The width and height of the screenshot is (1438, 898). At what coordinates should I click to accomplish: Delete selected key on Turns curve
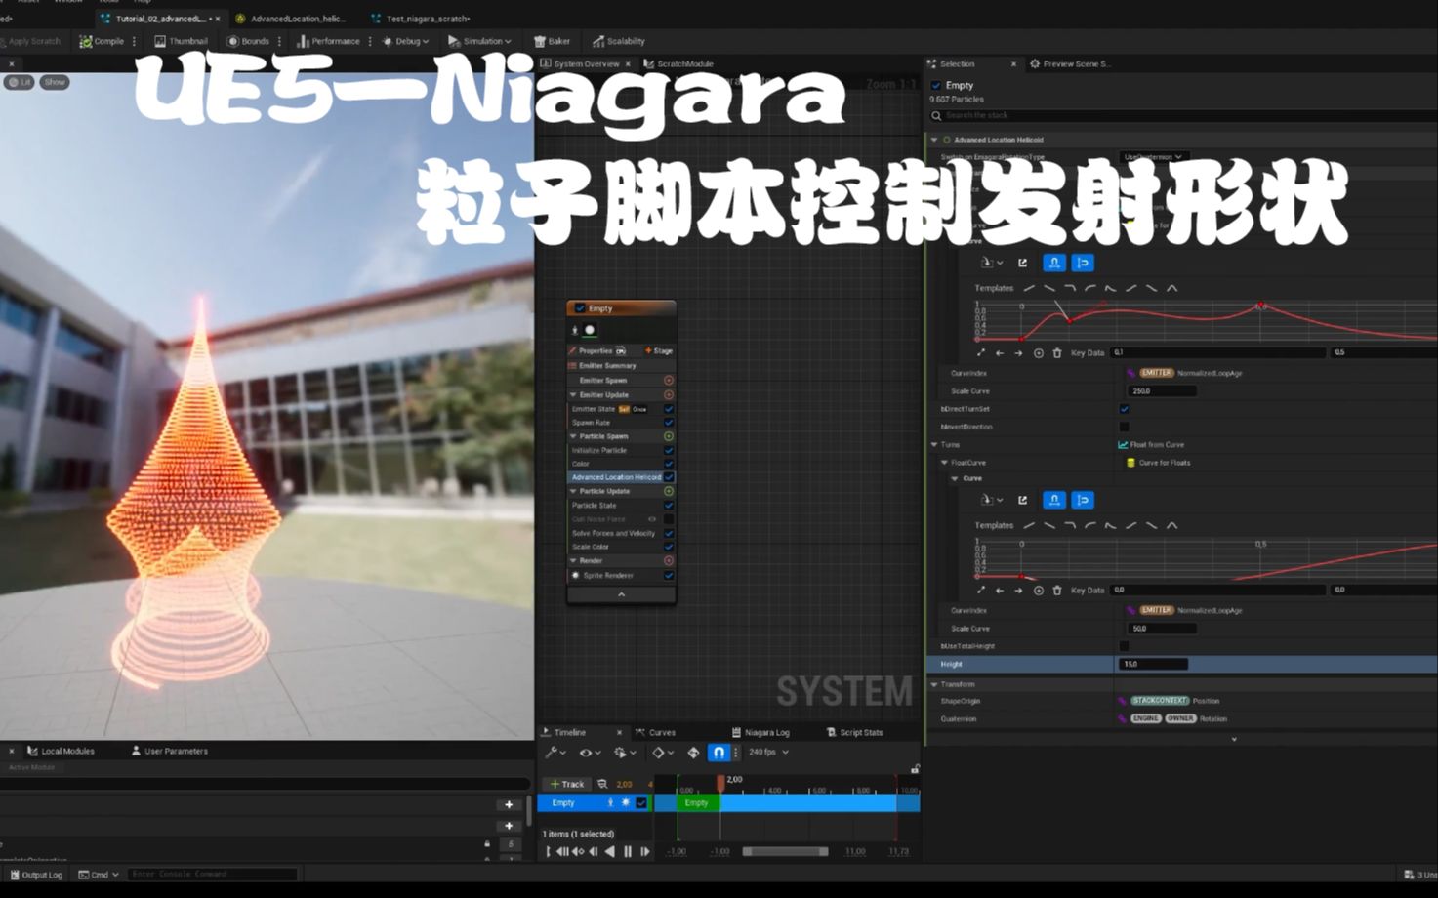coord(1057,590)
